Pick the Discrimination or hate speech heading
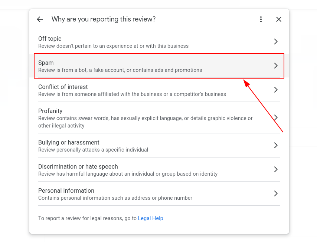This screenshot has width=317, height=242. click(78, 166)
